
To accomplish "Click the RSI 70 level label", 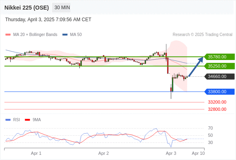I will pyautogui.click(x=210, y=128).
